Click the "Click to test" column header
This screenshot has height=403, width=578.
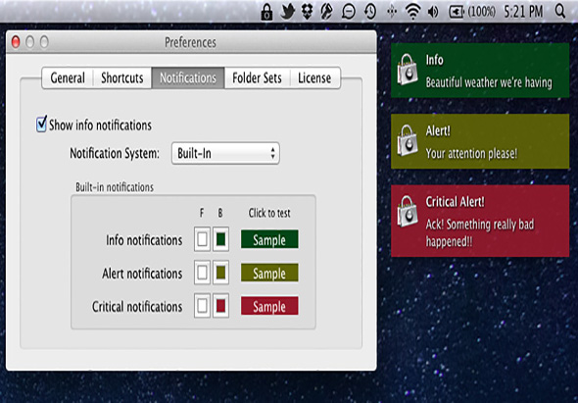(269, 213)
